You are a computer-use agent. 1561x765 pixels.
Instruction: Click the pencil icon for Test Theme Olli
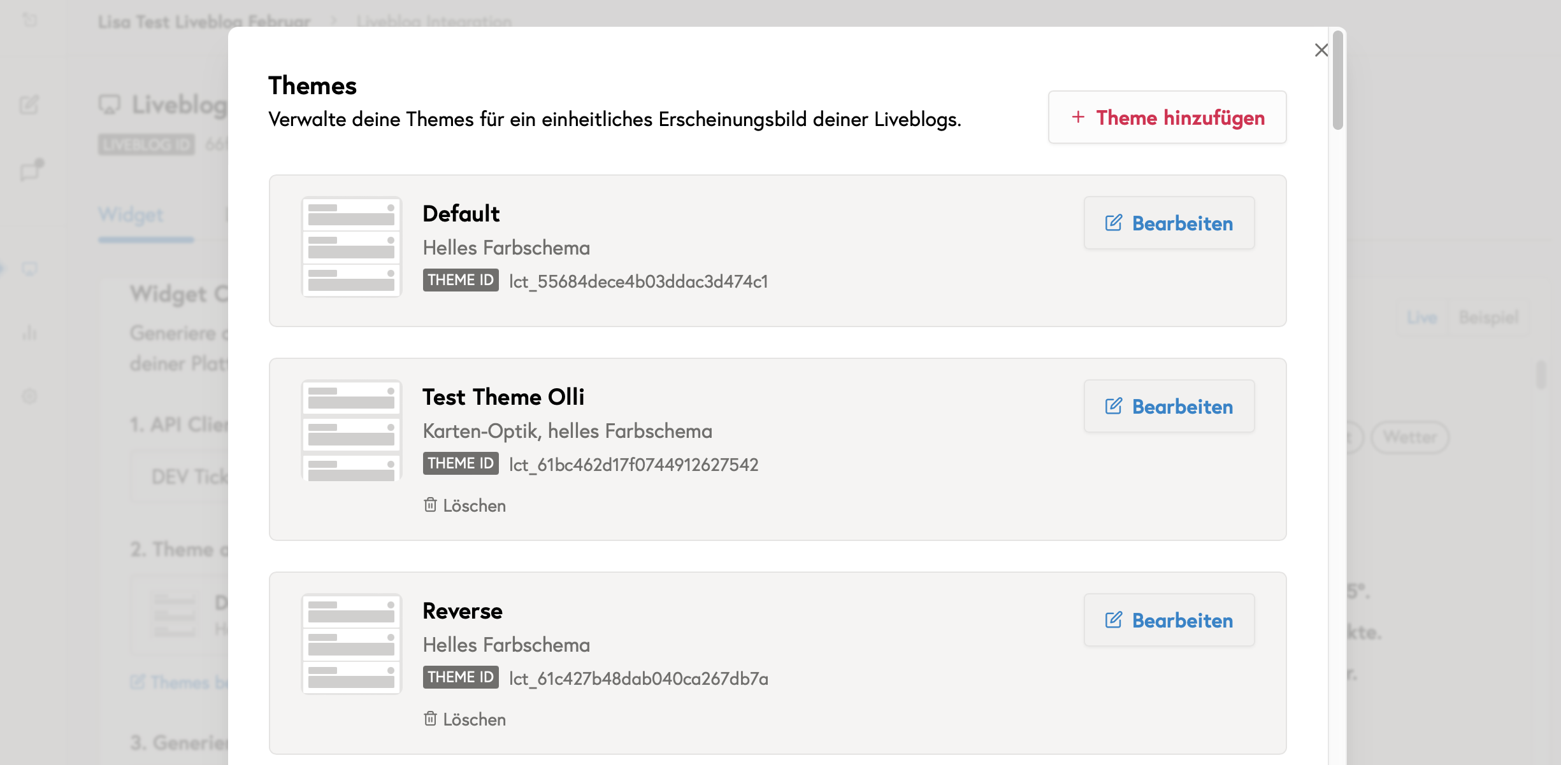point(1114,406)
